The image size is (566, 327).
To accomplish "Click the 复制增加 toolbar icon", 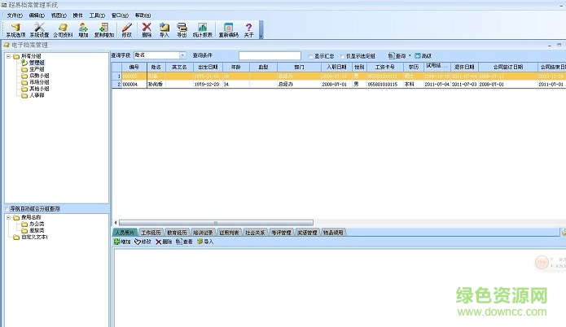I will (x=104, y=29).
